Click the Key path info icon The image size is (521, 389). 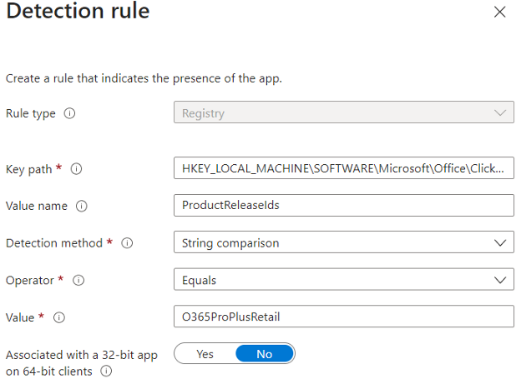click(76, 169)
